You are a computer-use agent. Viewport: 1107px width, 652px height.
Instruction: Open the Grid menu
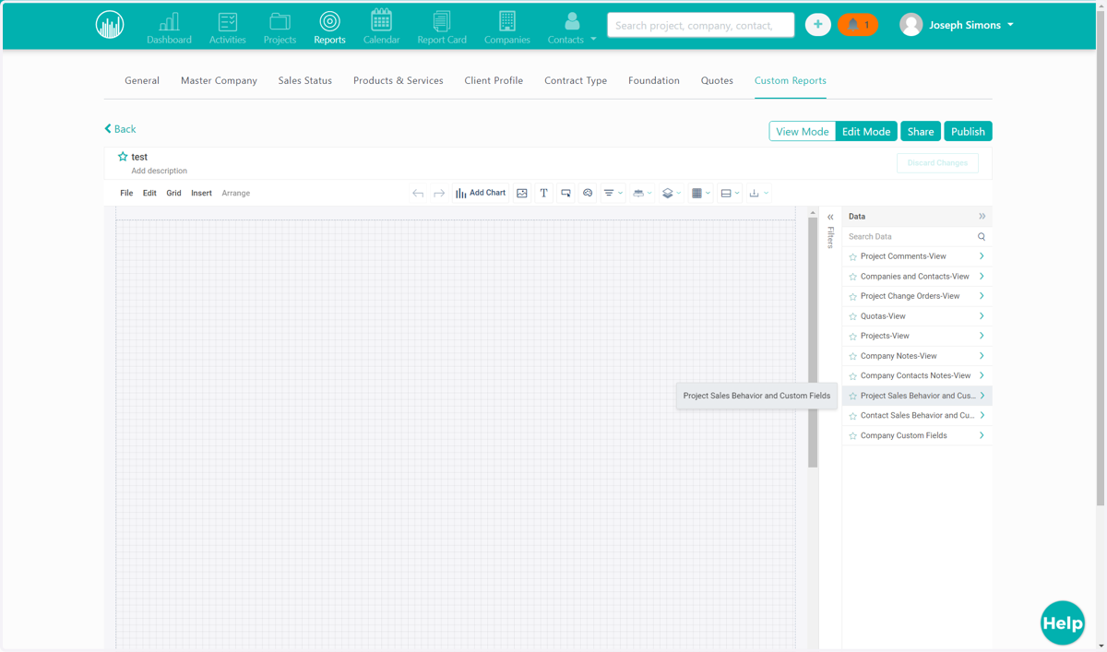coord(173,193)
